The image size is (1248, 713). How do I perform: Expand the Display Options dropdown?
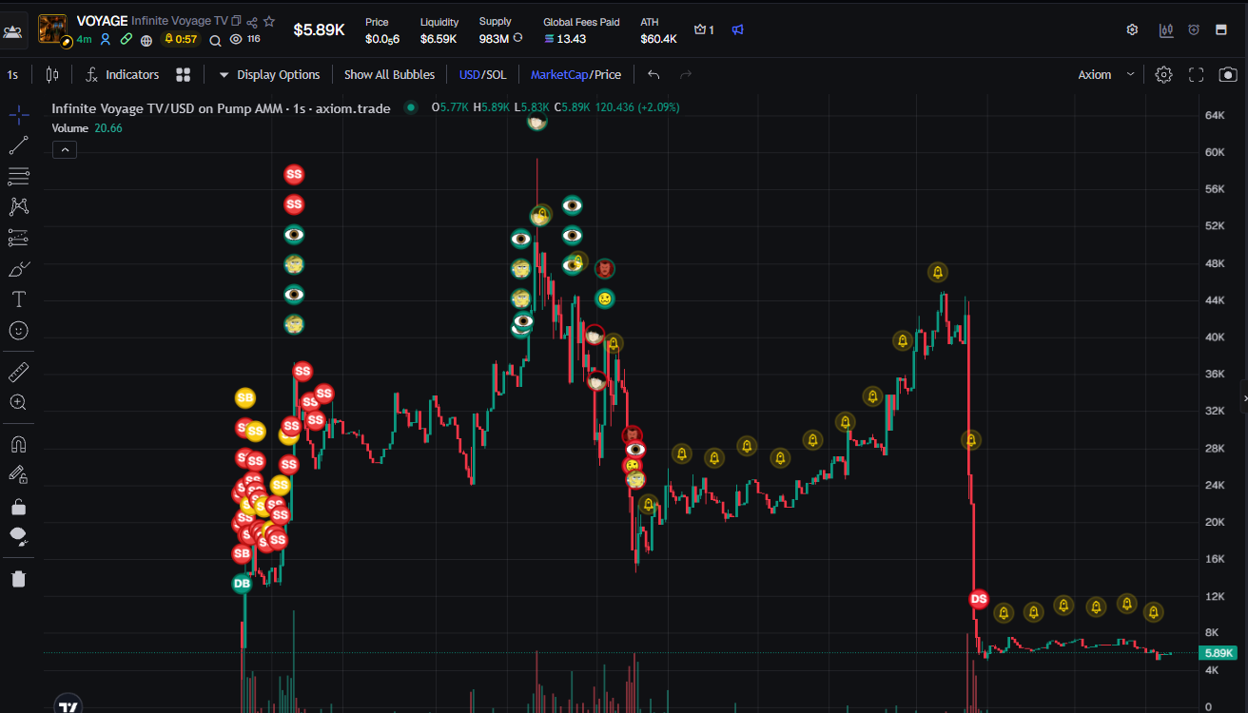[269, 74]
